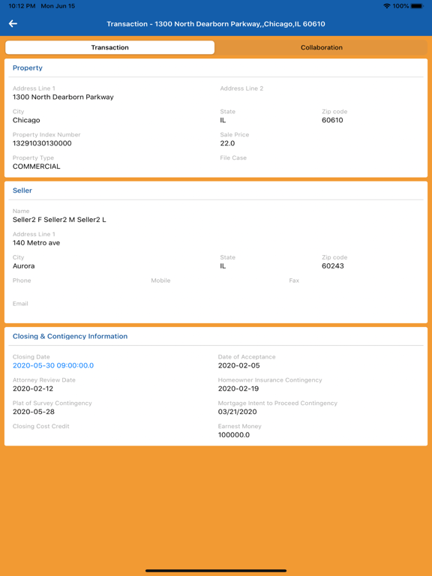
Task: Tap the Property Index Number 13291030130000
Action: [x=42, y=143]
